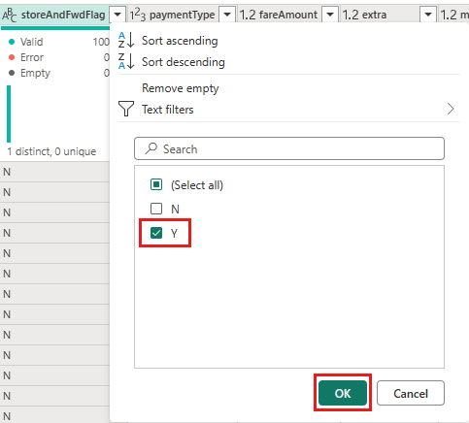469x423 pixels.
Task: Cancel the filter dialog
Action: pyautogui.click(x=411, y=393)
